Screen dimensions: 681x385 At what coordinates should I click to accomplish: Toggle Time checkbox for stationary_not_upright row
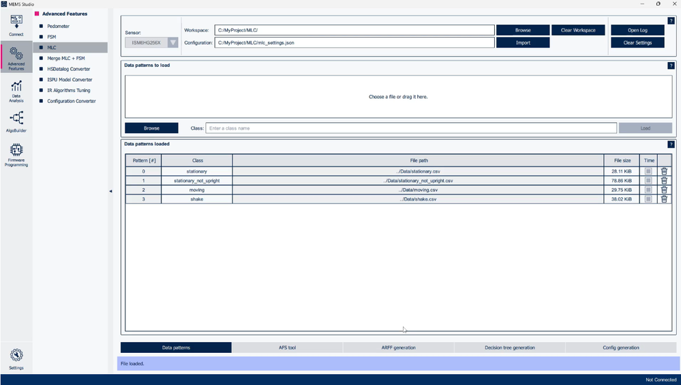(648, 180)
